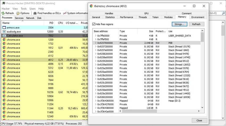The width and height of the screenshot is (226, 126).
Task: Click the Calculator.exe process icon
Action: (x=4, y=36)
